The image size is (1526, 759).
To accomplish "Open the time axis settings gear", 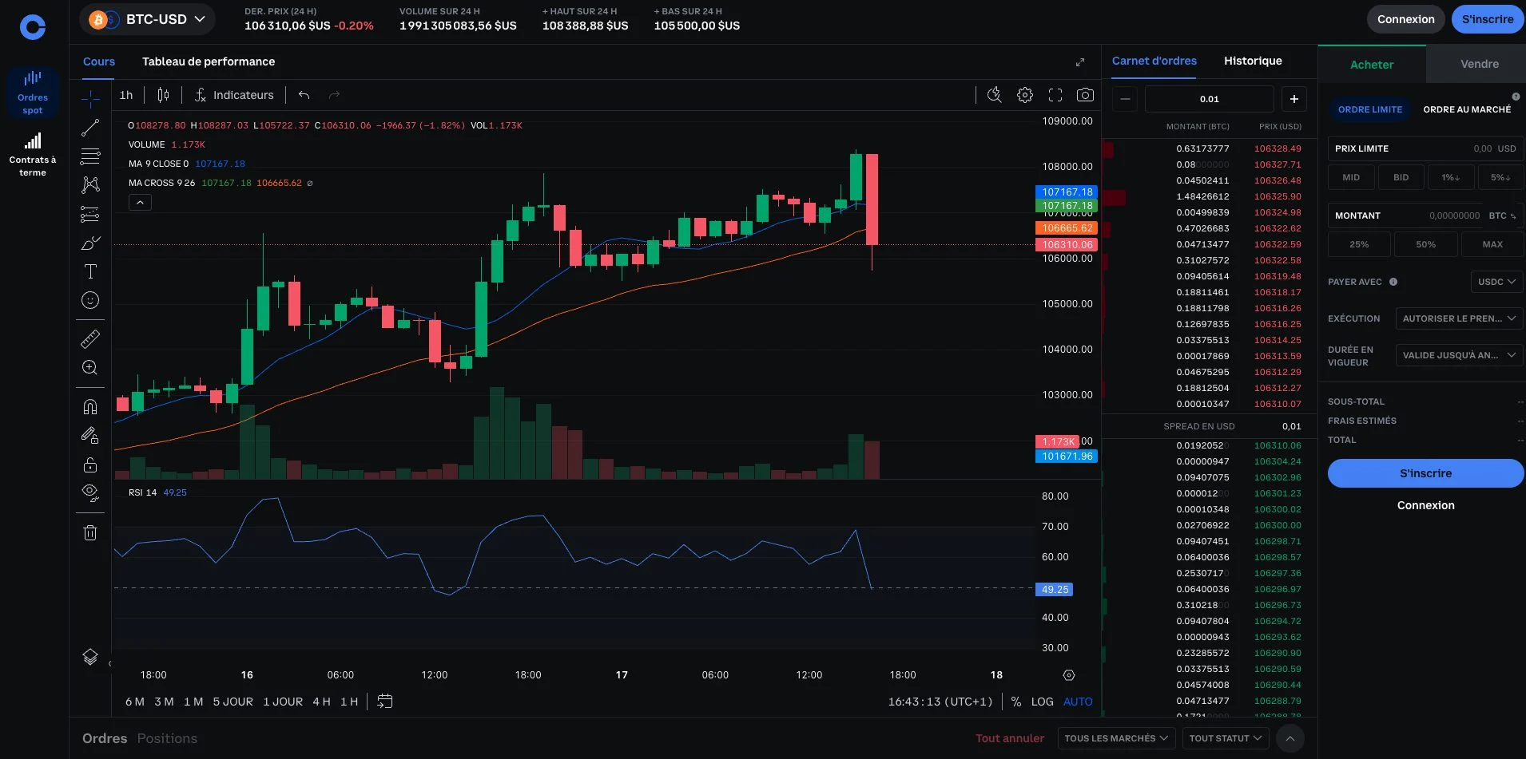I will [x=1069, y=675].
